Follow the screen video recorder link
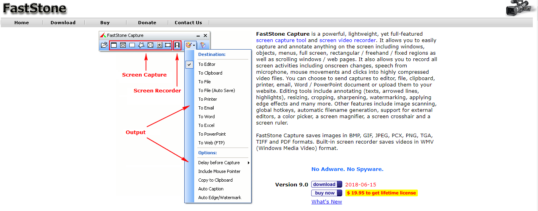The width and height of the screenshot is (538, 211). (347, 40)
